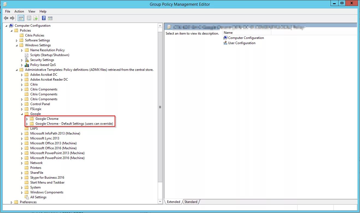Select Citrix Policies in the tree
Screen dimensions: 360x213
pyautogui.click(x=35, y=35)
